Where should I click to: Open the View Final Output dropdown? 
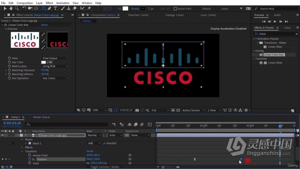55,58
